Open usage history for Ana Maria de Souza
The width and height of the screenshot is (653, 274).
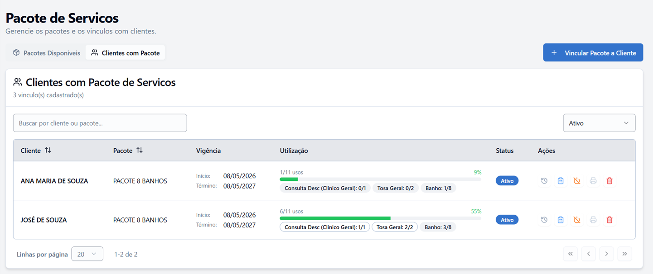point(544,181)
